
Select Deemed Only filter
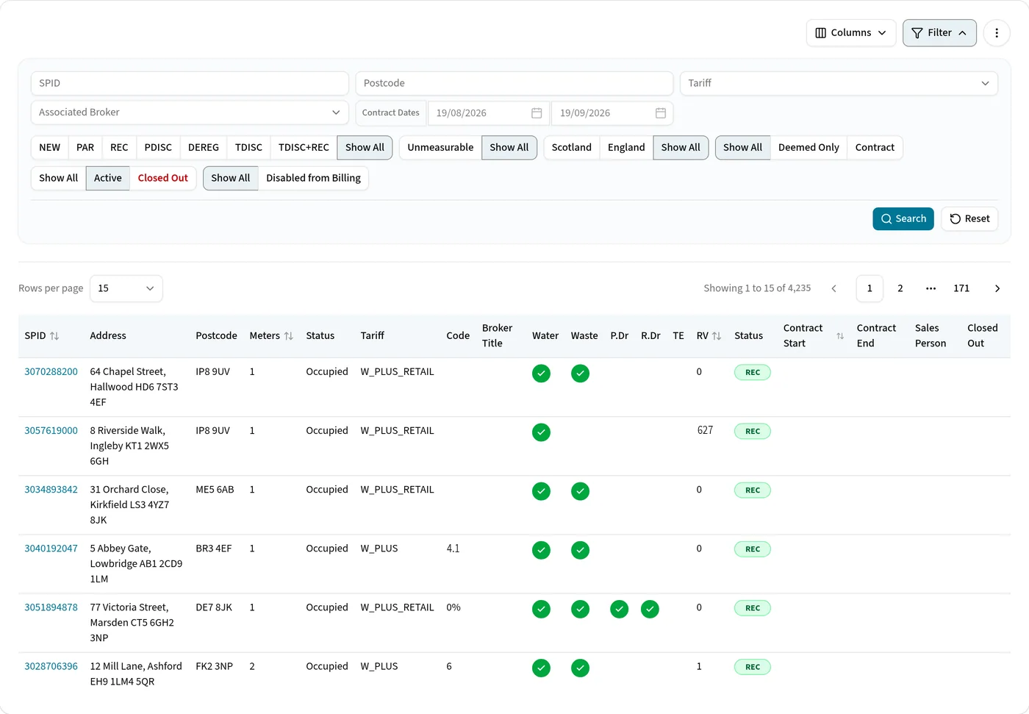(808, 148)
